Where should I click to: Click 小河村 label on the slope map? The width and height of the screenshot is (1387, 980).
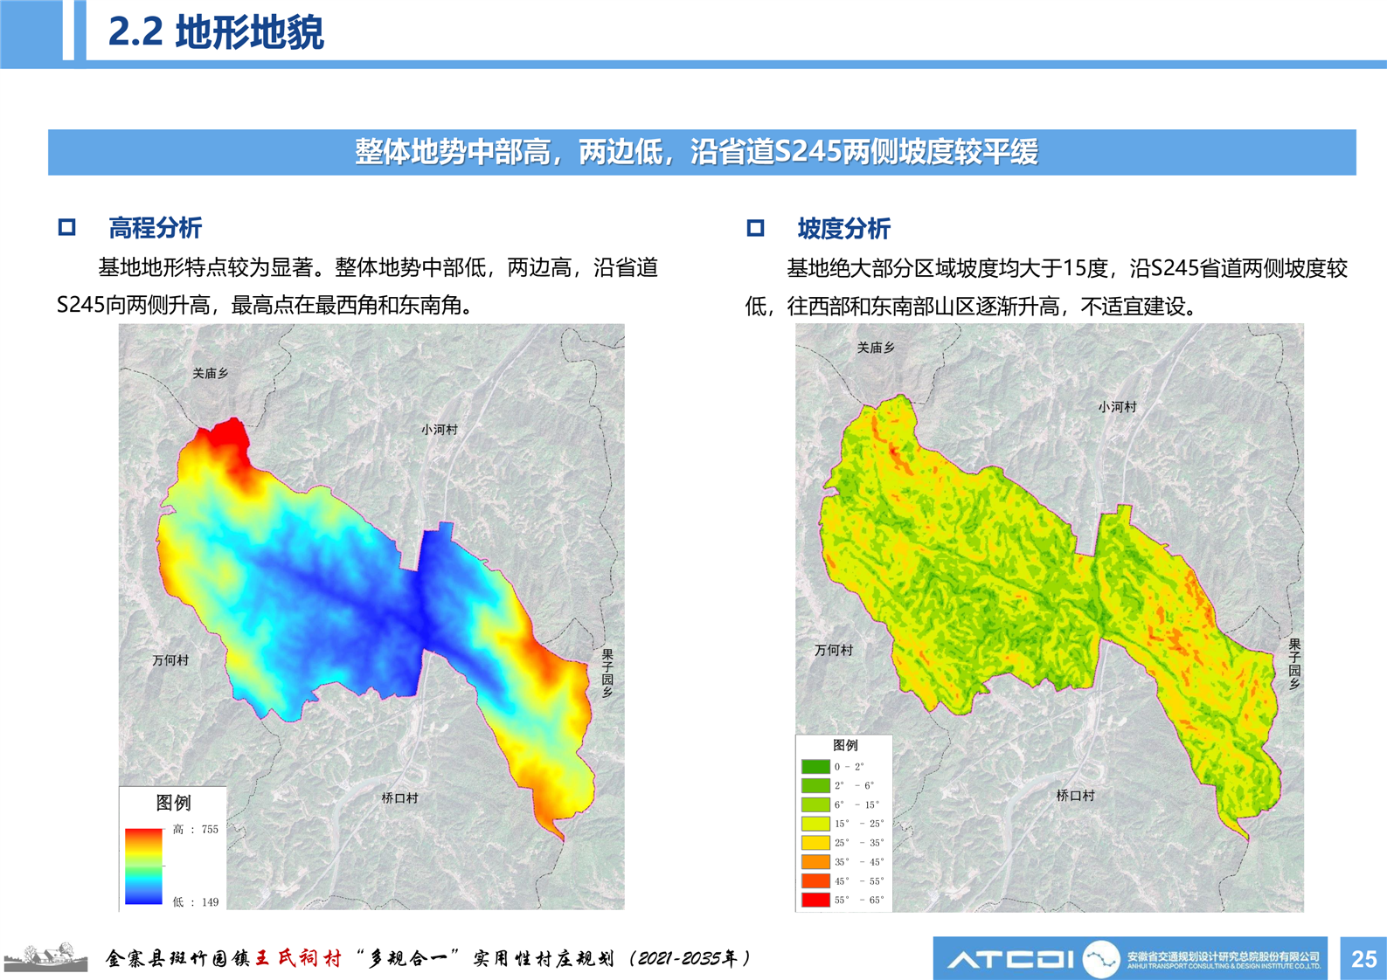(x=1118, y=407)
